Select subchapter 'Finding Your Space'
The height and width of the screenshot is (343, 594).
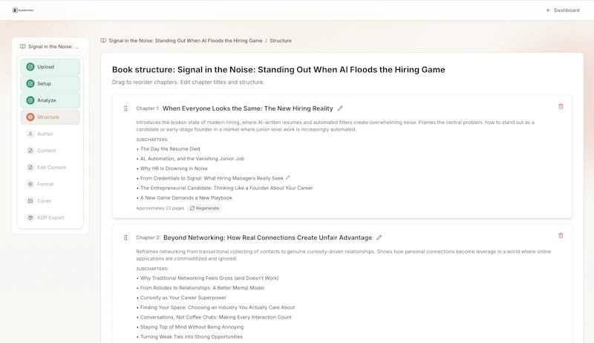[218, 307]
